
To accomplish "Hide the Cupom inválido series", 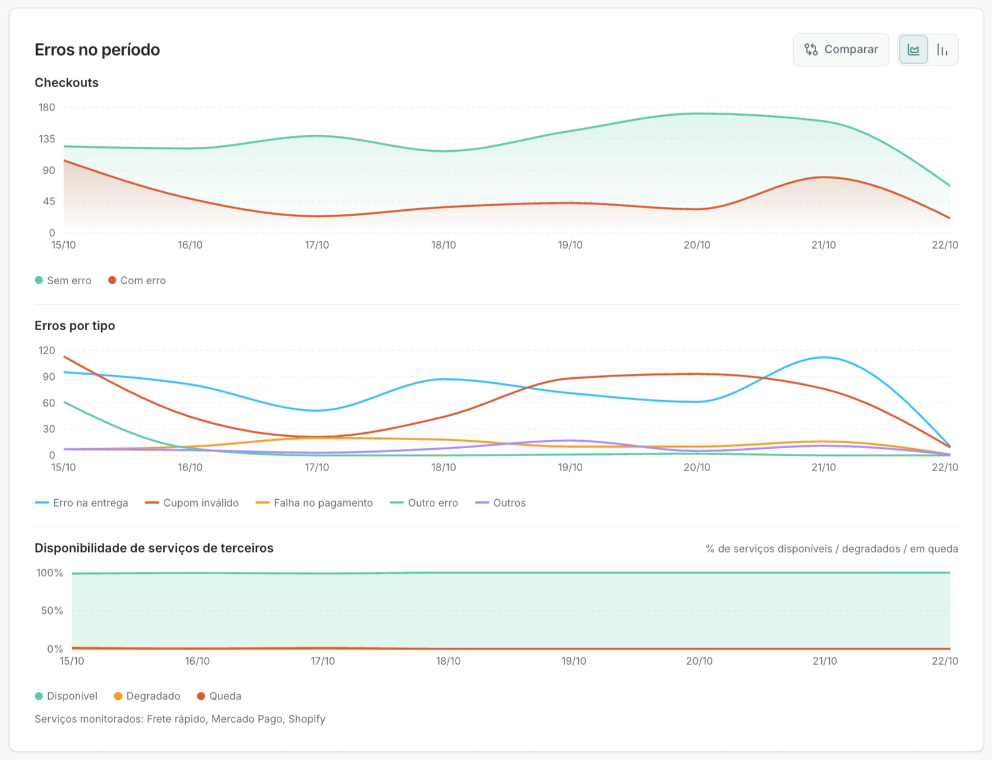I will pyautogui.click(x=192, y=503).
